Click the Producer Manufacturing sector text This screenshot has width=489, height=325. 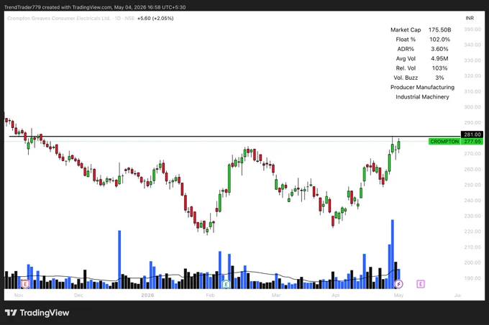(422, 87)
